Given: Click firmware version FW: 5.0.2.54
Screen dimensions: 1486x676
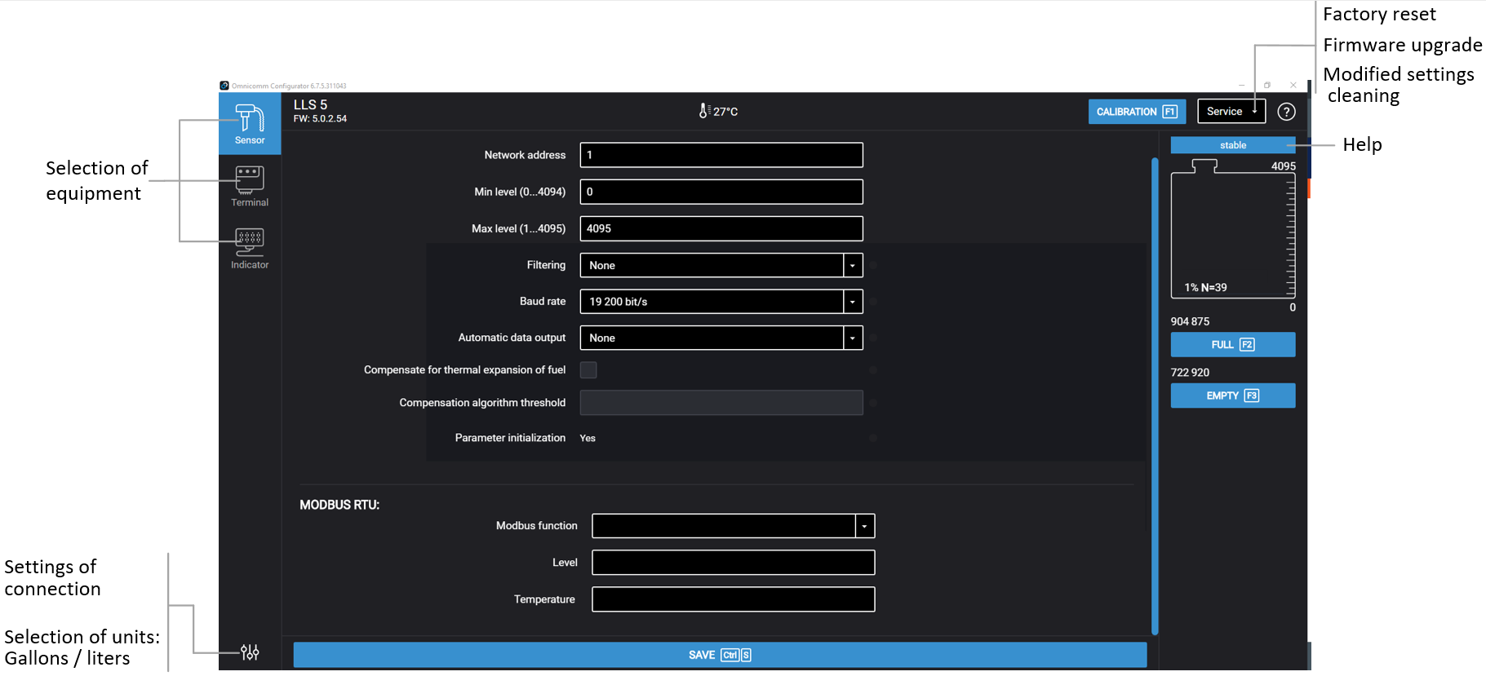Looking at the screenshot, I should tap(320, 119).
